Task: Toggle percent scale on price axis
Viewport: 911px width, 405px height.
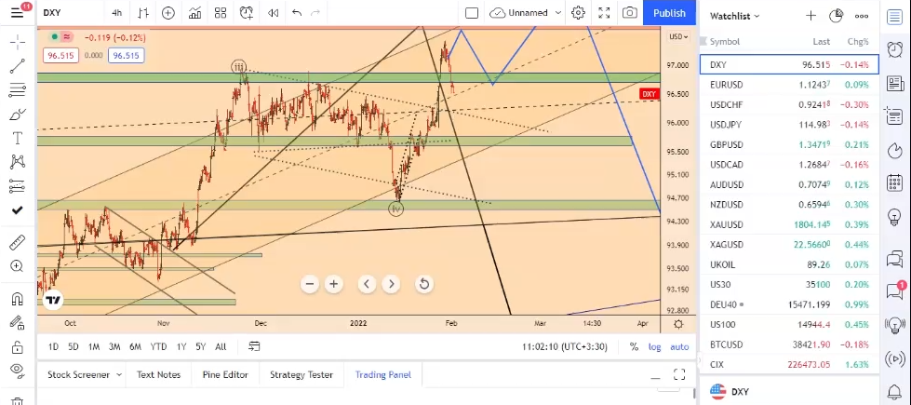Action: tap(634, 347)
